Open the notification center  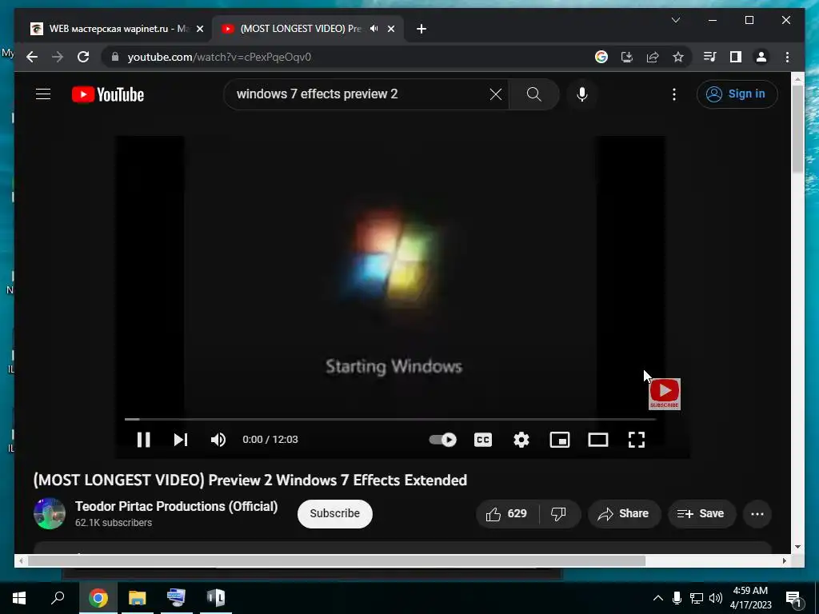pyautogui.click(x=794, y=598)
